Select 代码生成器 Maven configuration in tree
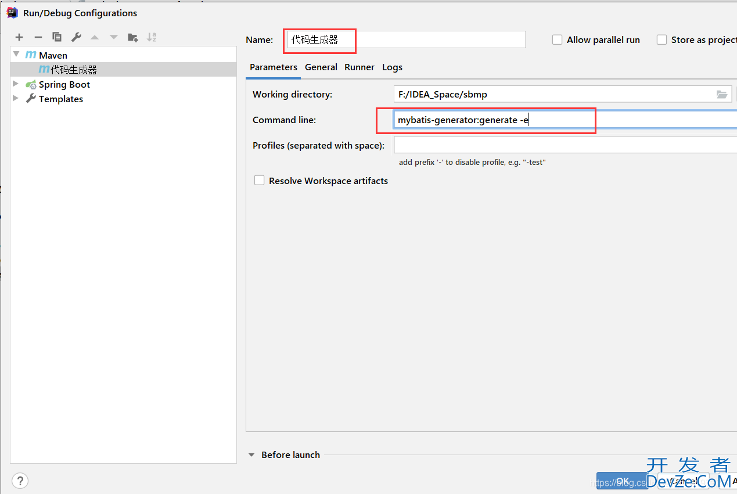Image resolution: width=737 pixels, height=494 pixels. coord(124,70)
